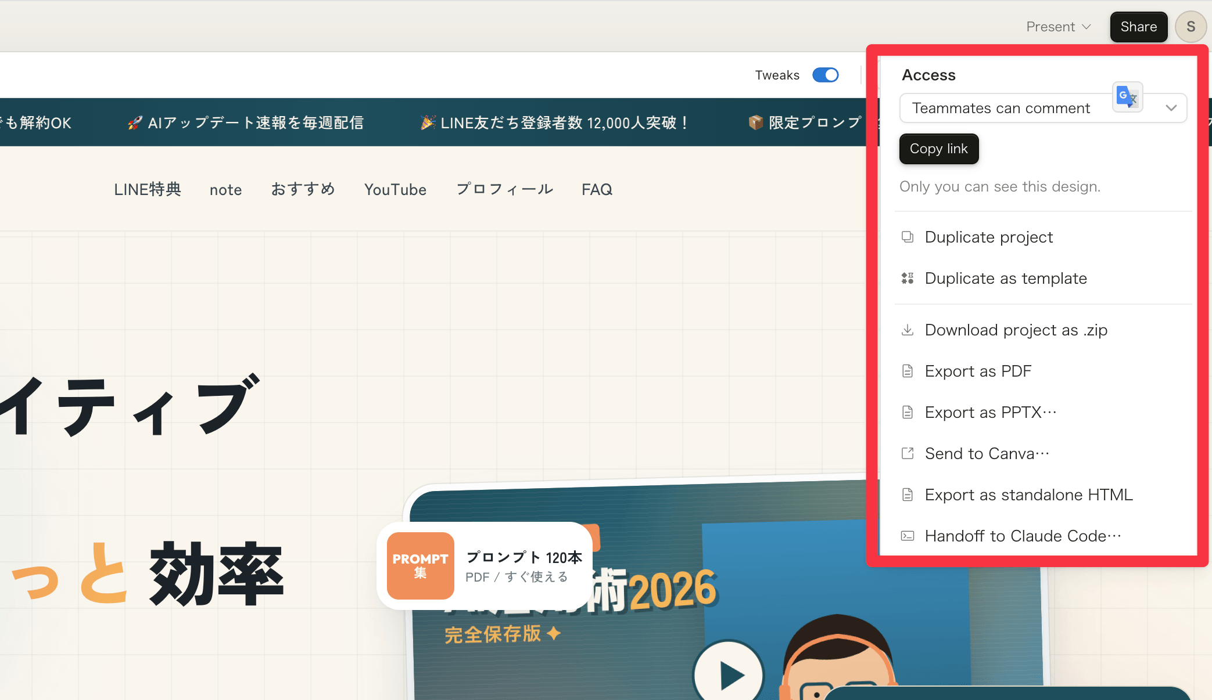Toggle the Tweaks switch off
Viewport: 1212px width, 700px height.
pos(825,75)
